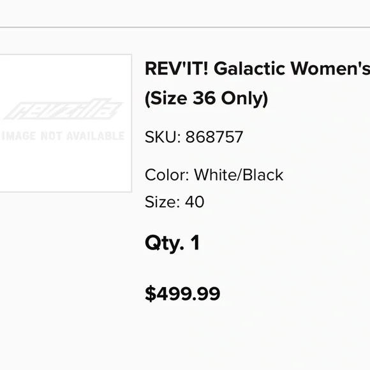The image size is (370, 370).
Task: Click the number 36 in the title
Action: (x=204, y=98)
